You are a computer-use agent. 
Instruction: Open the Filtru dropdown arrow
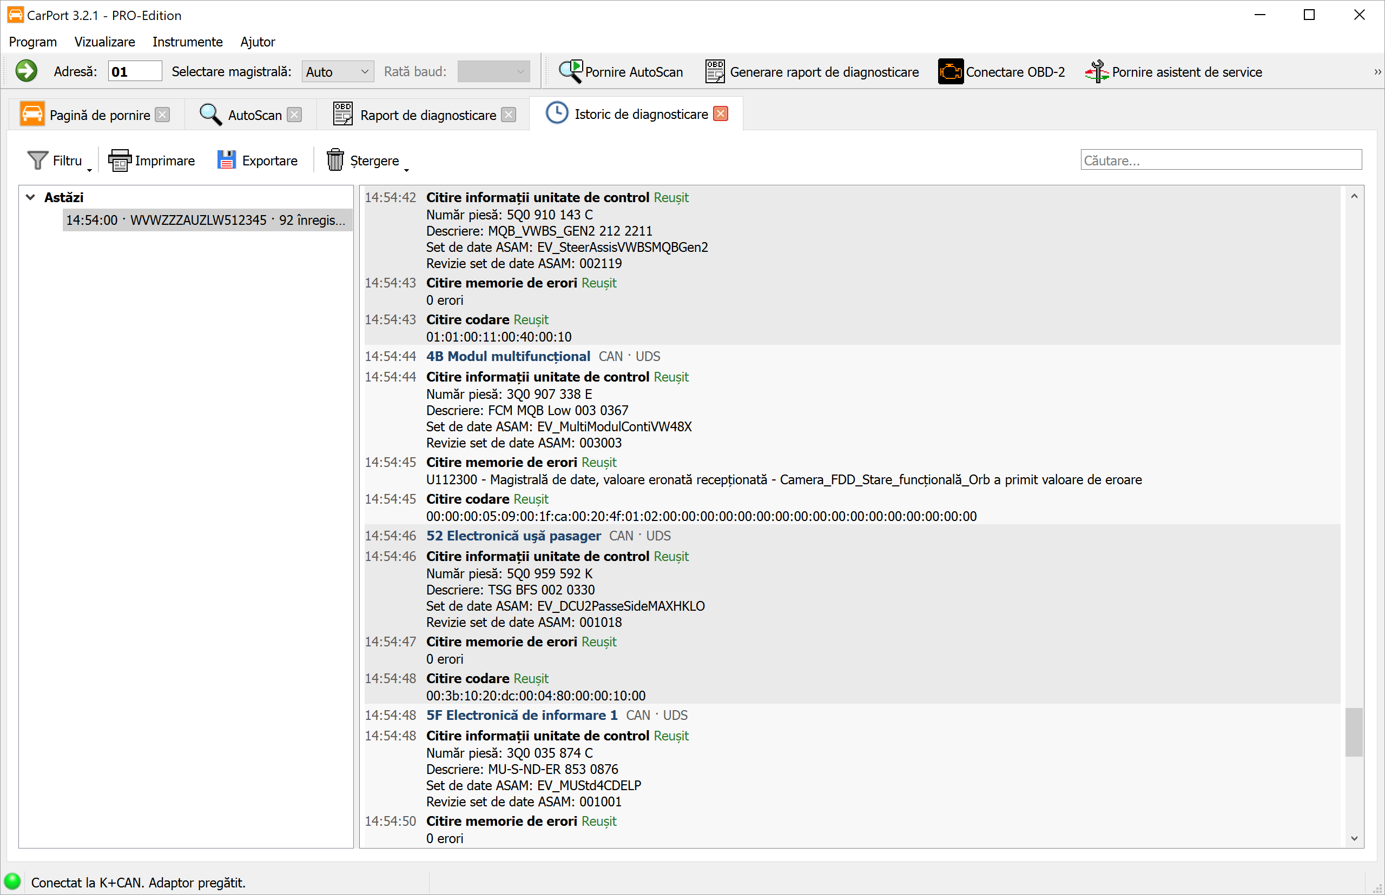pyautogui.click(x=90, y=170)
